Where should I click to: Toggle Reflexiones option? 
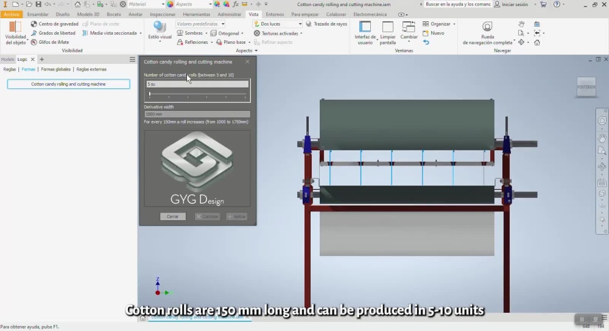click(x=192, y=42)
